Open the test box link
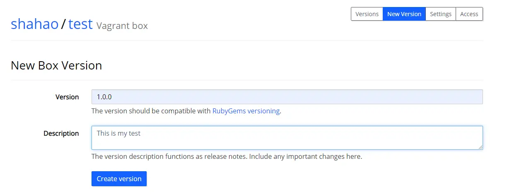507x194 pixels. tap(80, 24)
